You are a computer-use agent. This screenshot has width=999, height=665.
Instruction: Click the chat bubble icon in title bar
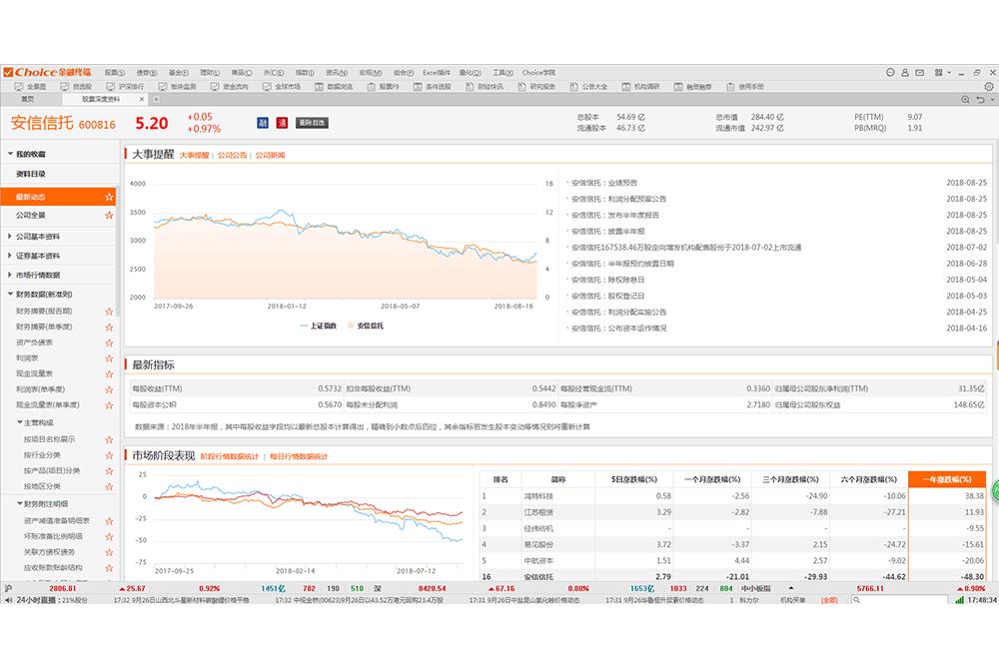click(891, 73)
